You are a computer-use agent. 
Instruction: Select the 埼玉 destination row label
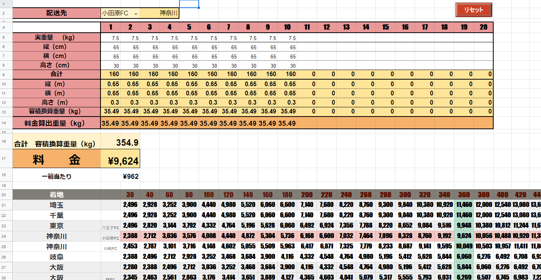pos(57,205)
